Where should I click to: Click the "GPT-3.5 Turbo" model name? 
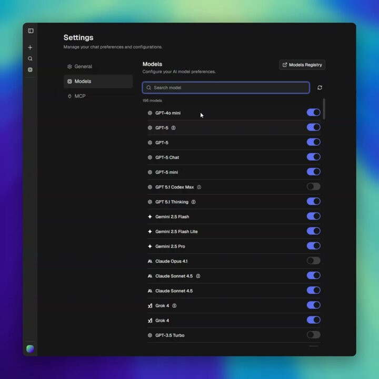[x=170, y=335]
